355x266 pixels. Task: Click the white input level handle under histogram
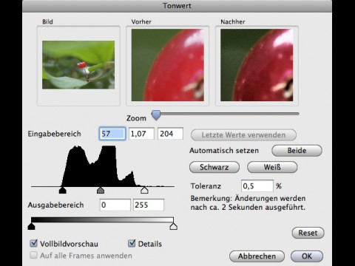pyautogui.click(x=144, y=191)
